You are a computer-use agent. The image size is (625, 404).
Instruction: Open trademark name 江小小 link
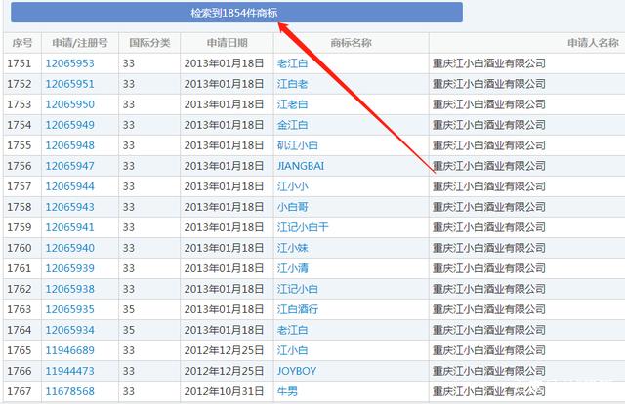point(293,186)
